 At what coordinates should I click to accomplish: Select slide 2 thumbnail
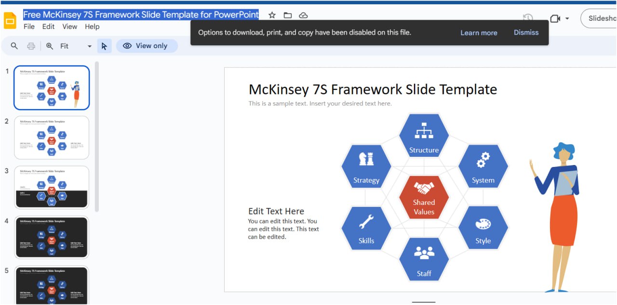coord(52,138)
